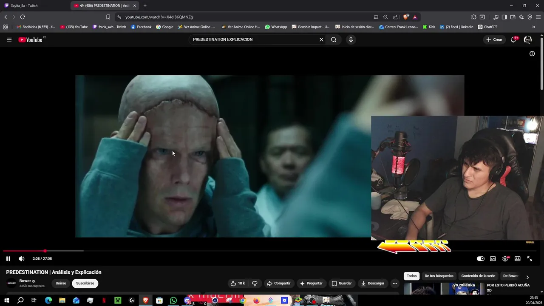
Task: Open a new browser tab
Action: 145,6
